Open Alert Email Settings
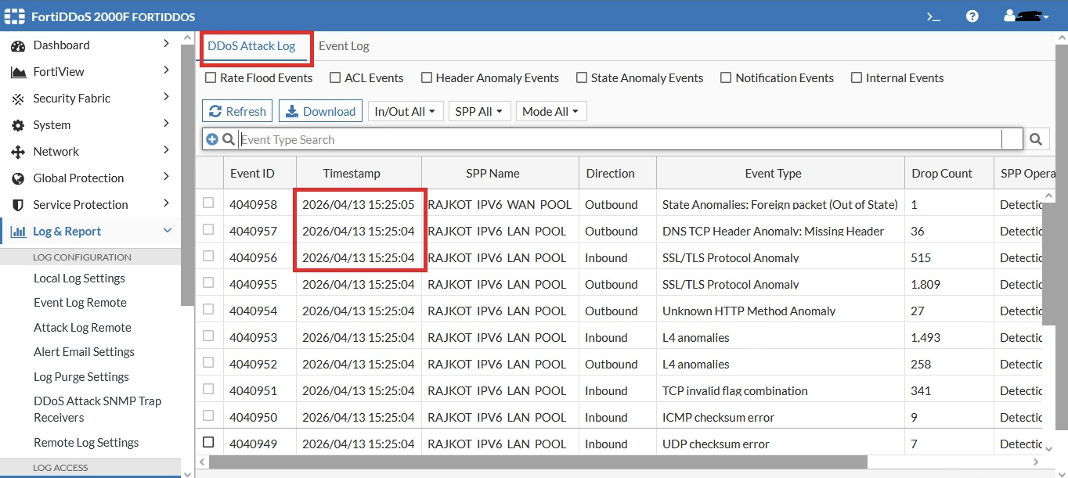1068x478 pixels. pyautogui.click(x=84, y=352)
